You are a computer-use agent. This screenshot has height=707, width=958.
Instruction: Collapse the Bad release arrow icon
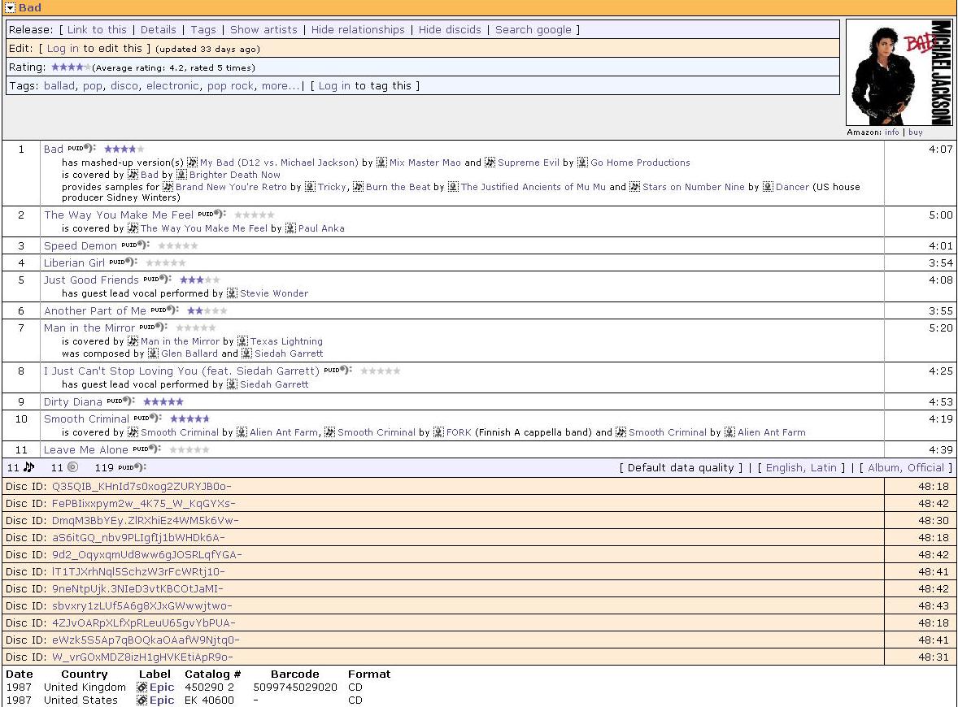click(10, 8)
